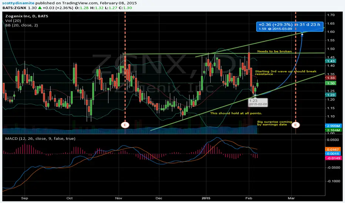Select the Zogenix Inc, D, BATS chart title
The image size is (345, 203).
pos(27,16)
